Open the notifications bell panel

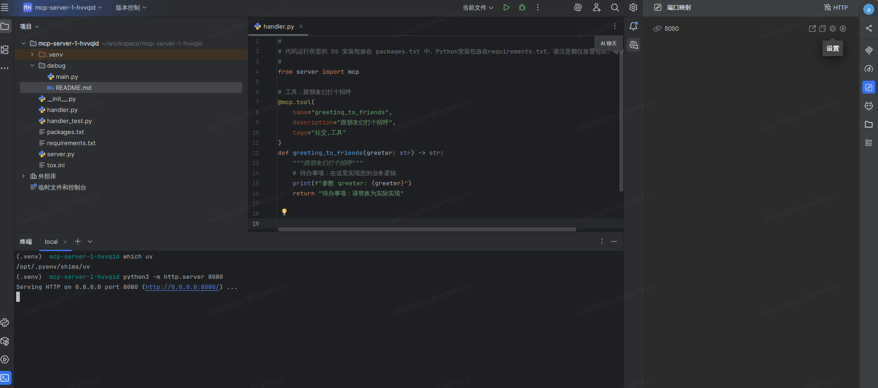click(x=633, y=27)
